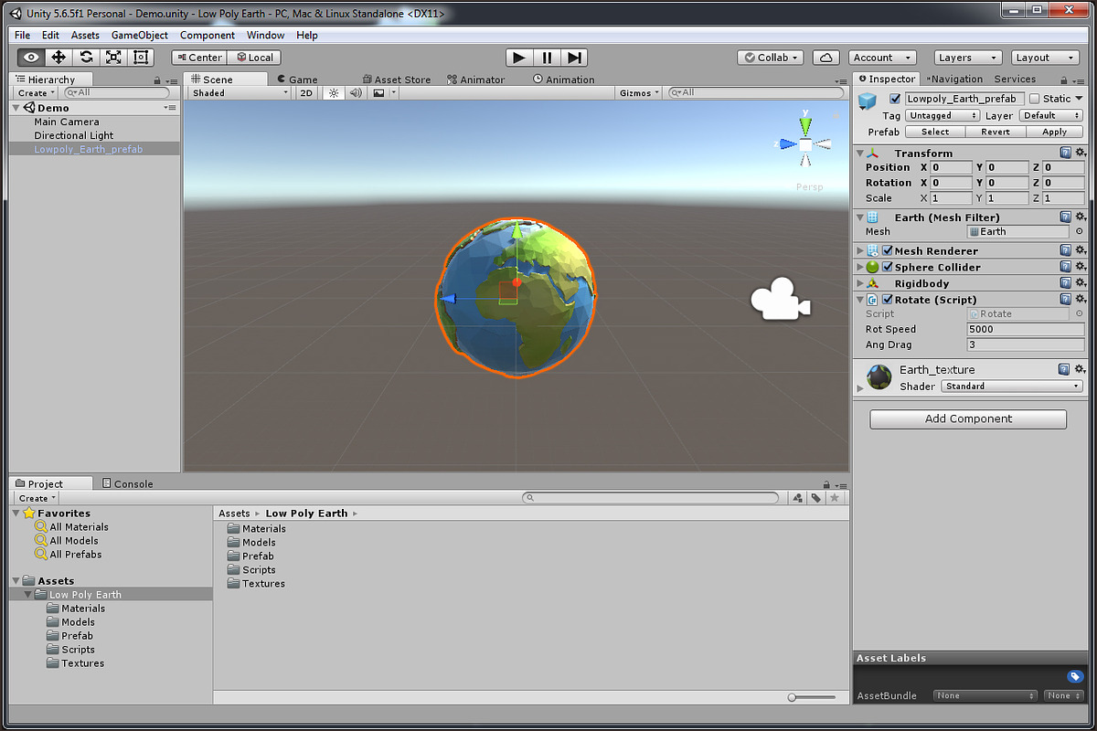Disable the Sphere Collider checkbox
The image size is (1097, 731).
pos(888,267)
